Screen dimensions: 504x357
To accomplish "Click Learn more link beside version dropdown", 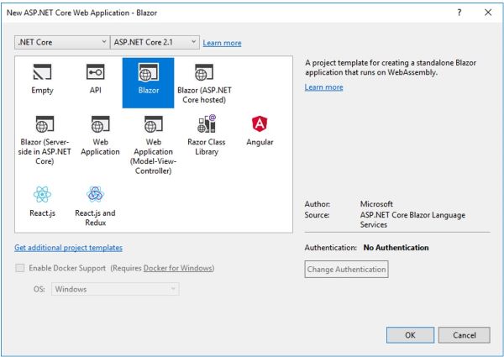I will pos(222,43).
